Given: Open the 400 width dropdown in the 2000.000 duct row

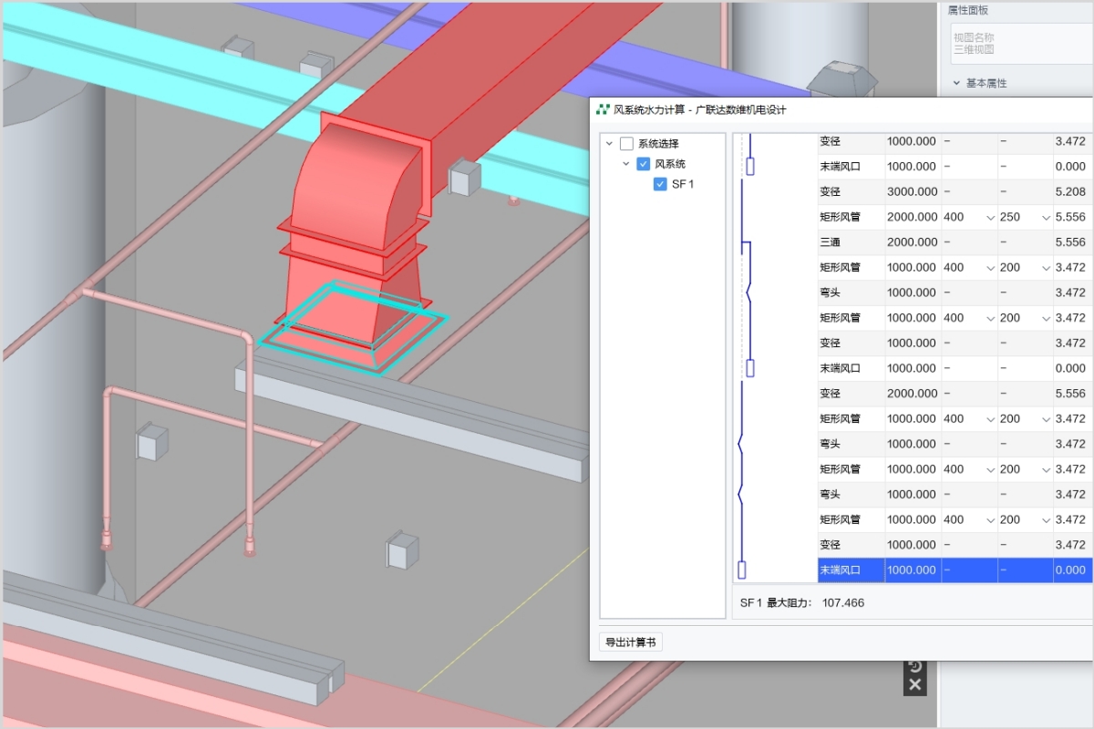Looking at the screenshot, I should point(989,218).
